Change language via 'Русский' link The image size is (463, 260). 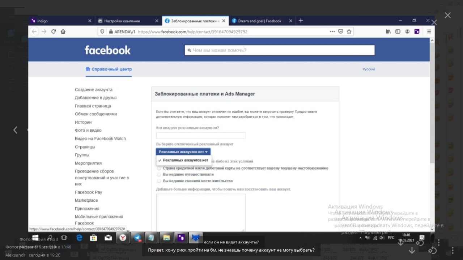(369, 69)
